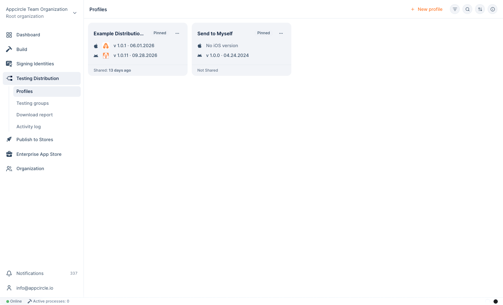The width and height of the screenshot is (503, 305).
Task: Click the Enterprise App Store briefcase icon
Action: (x=9, y=154)
